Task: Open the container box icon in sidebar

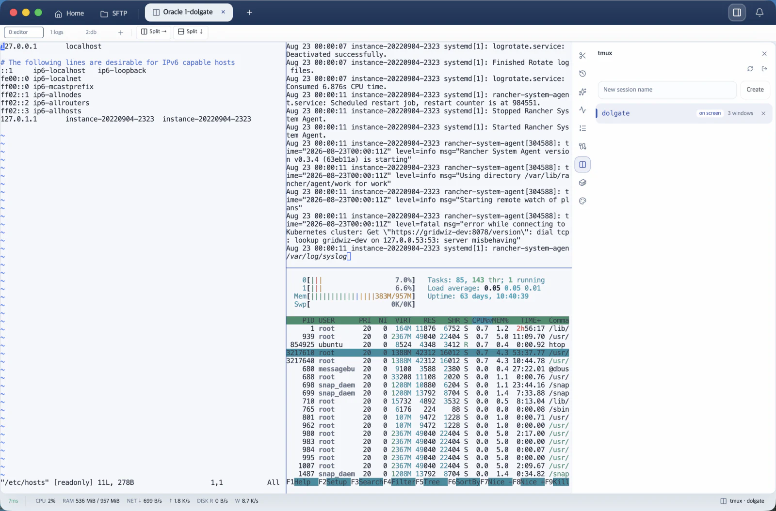Action: coord(582,183)
